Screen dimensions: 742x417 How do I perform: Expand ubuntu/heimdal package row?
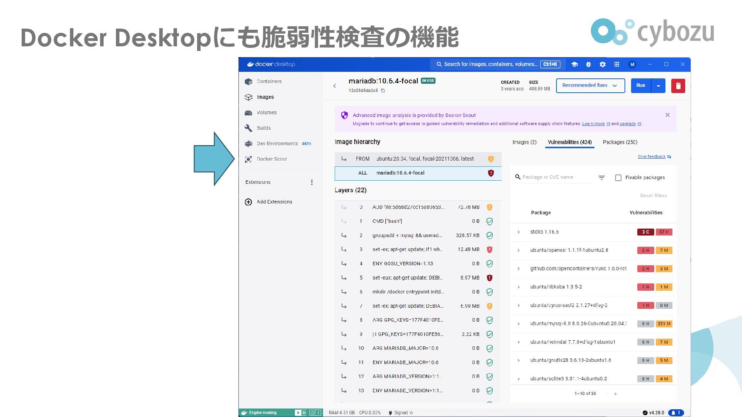(519, 342)
